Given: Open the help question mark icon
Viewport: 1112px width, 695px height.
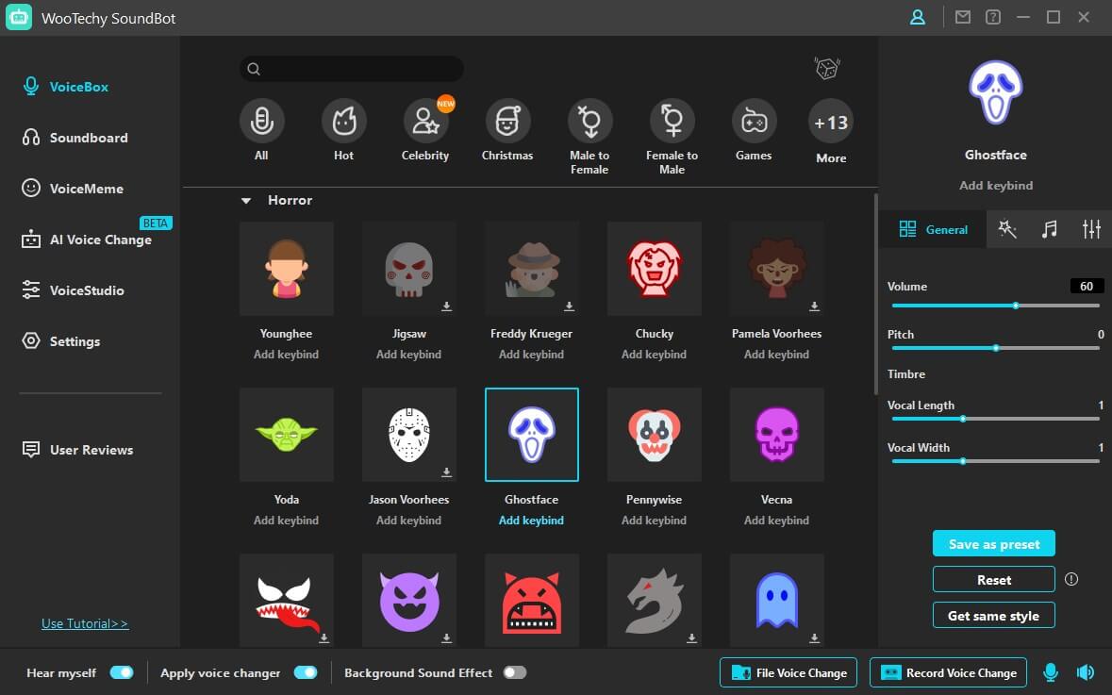Looking at the screenshot, I should point(993,17).
